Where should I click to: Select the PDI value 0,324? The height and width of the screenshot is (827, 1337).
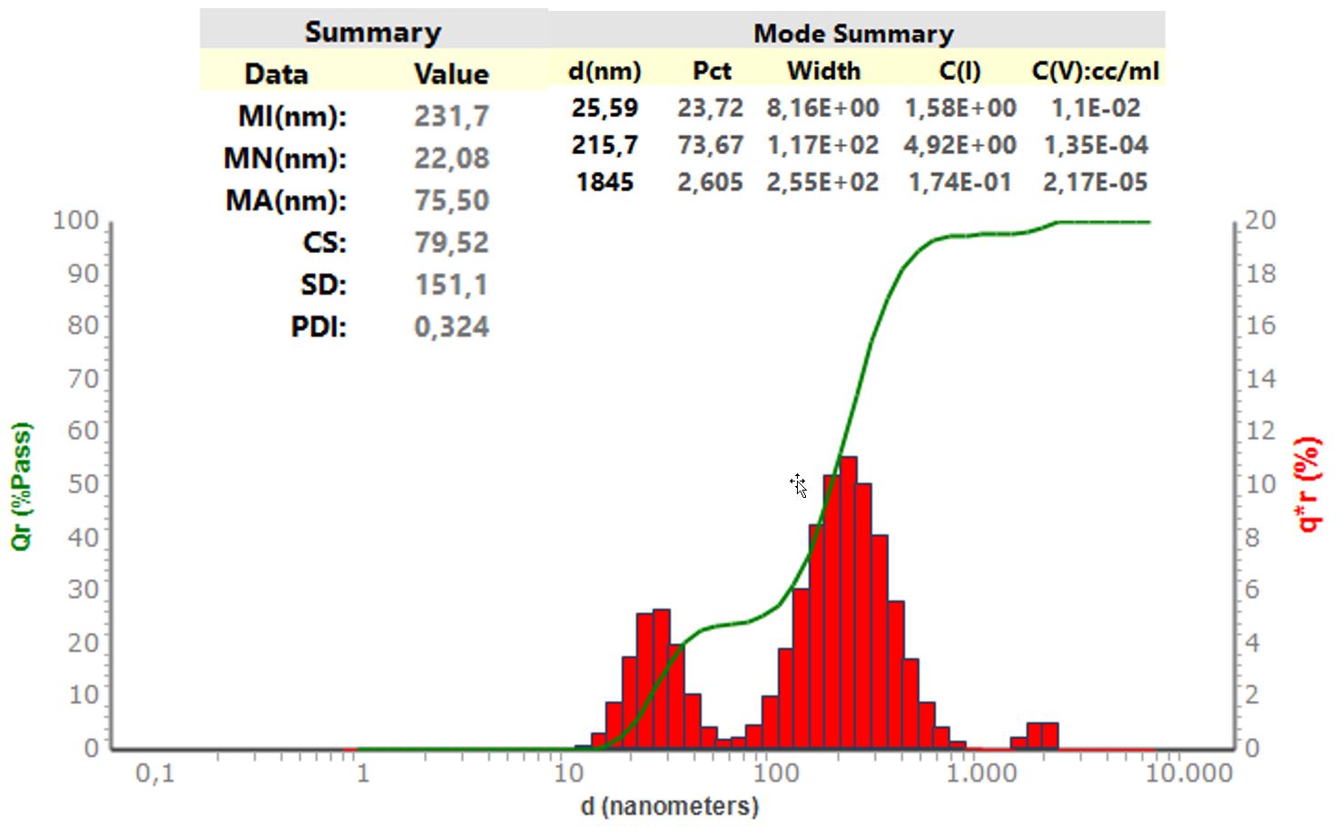451,326
